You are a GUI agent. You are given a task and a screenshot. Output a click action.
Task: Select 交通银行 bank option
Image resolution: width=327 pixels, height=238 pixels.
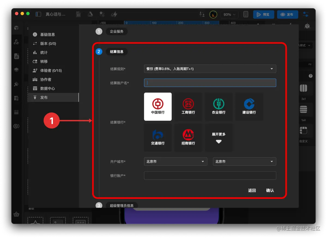pyautogui.click(x=158, y=138)
